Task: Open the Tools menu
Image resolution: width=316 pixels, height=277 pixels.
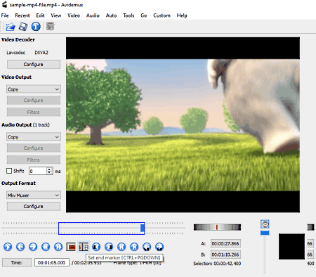Action: (129, 15)
